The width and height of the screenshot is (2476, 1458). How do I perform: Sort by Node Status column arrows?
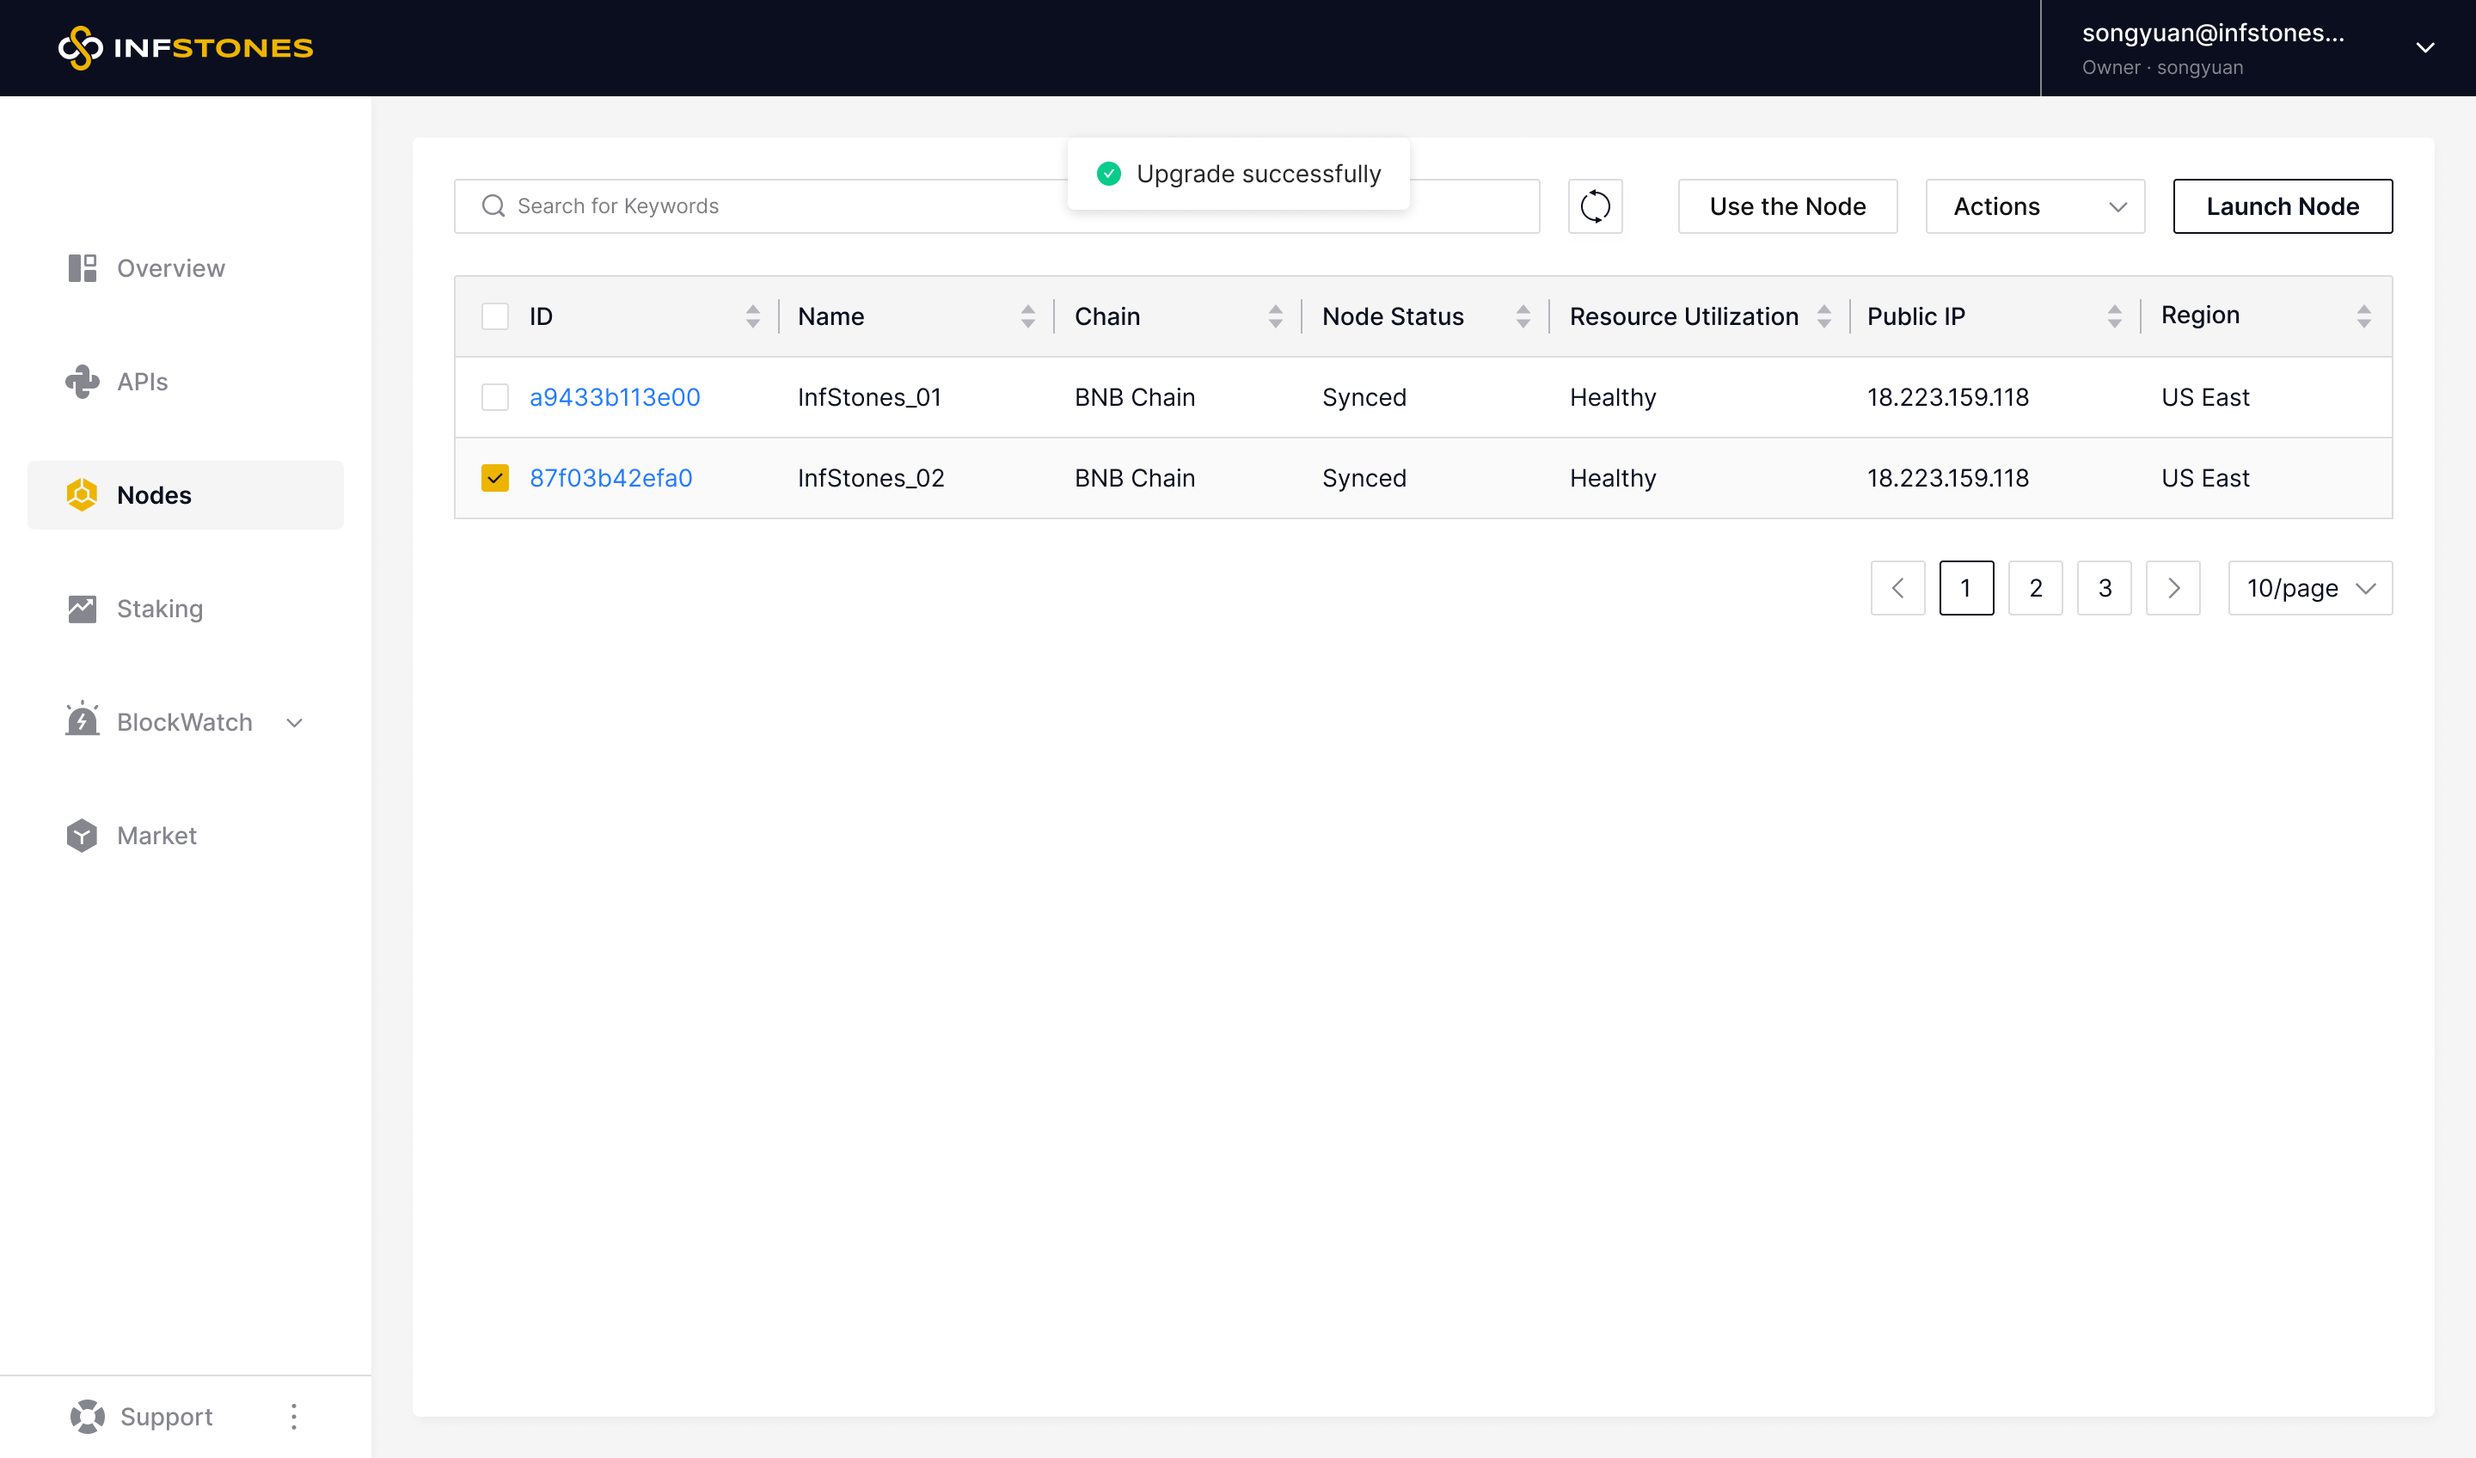[x=1523, y=316]
